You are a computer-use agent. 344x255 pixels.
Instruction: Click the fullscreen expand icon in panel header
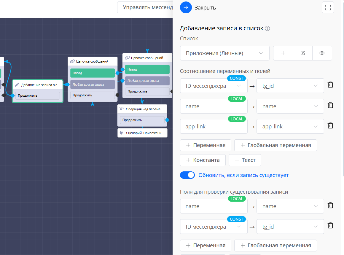tap(328, 8)
